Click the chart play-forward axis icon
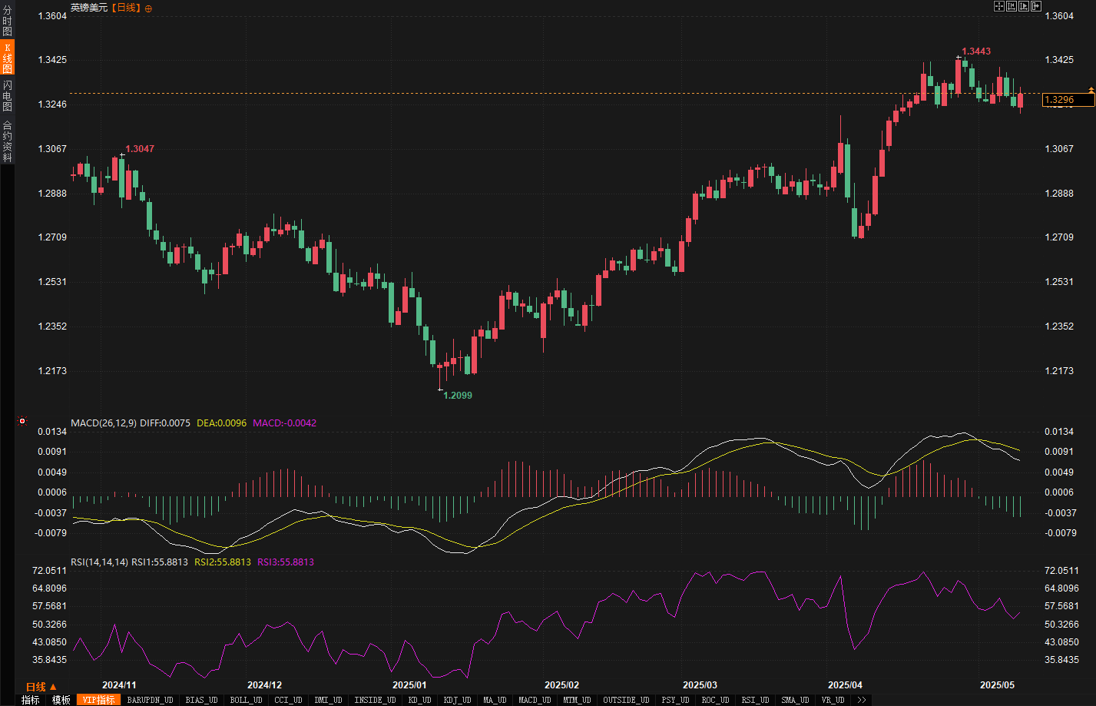This screenshot has height=706, width=1096. click(1024, 6)
